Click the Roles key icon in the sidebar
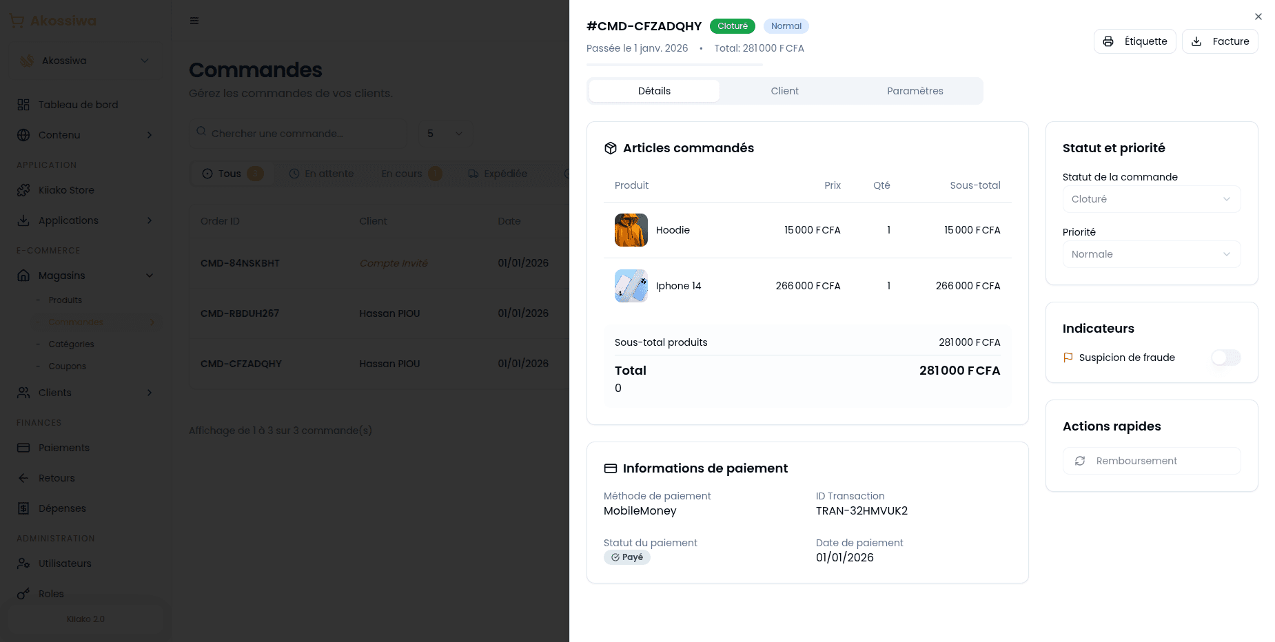1275x642 pixels. click(23, 594)
